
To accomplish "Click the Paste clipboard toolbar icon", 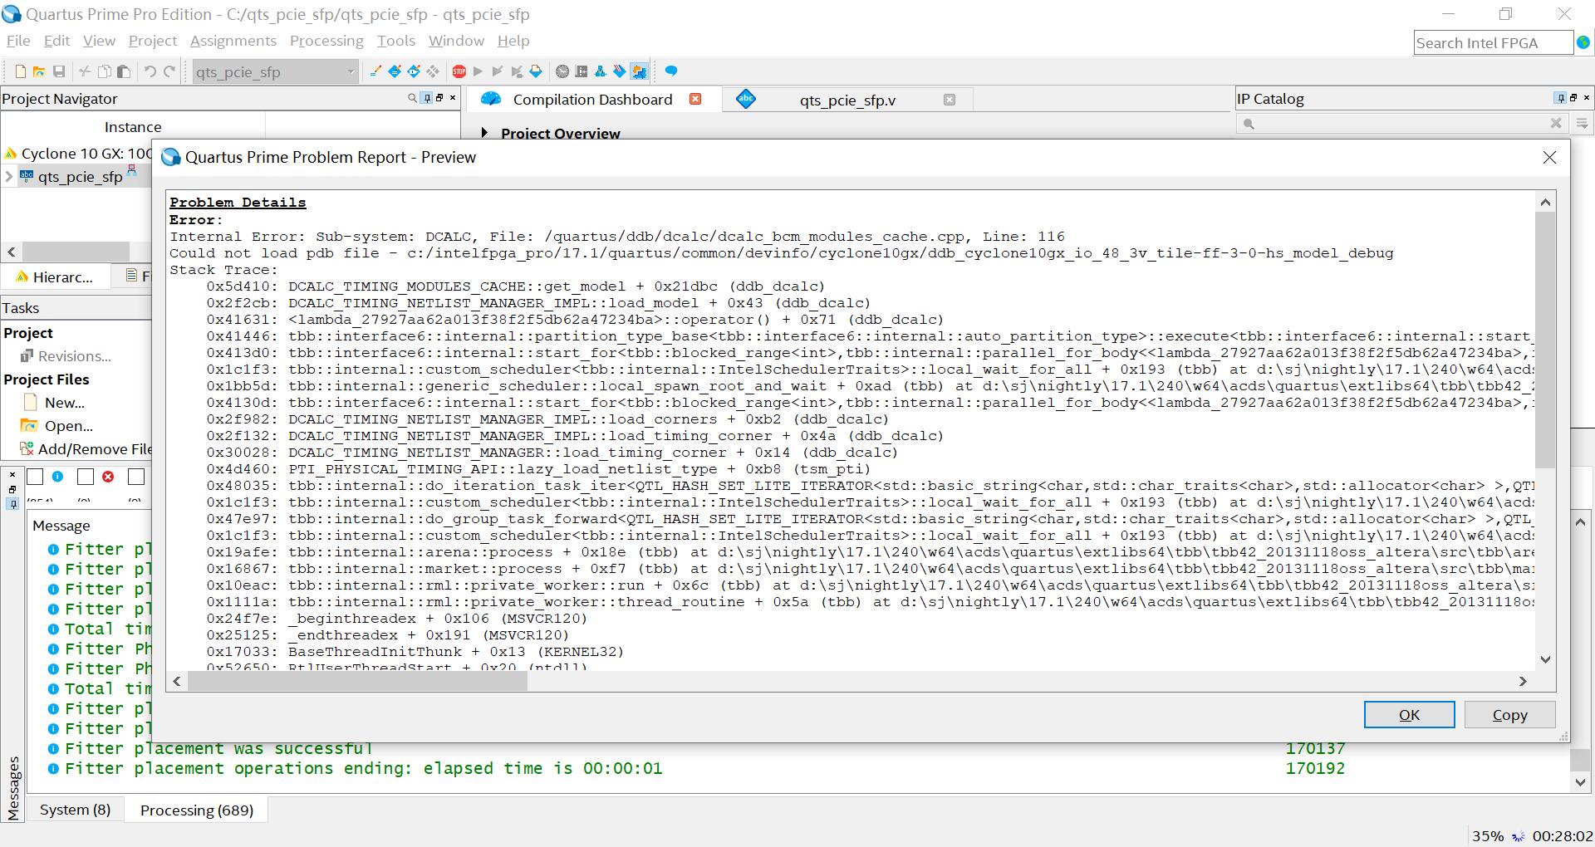I will tap(123, 71).
